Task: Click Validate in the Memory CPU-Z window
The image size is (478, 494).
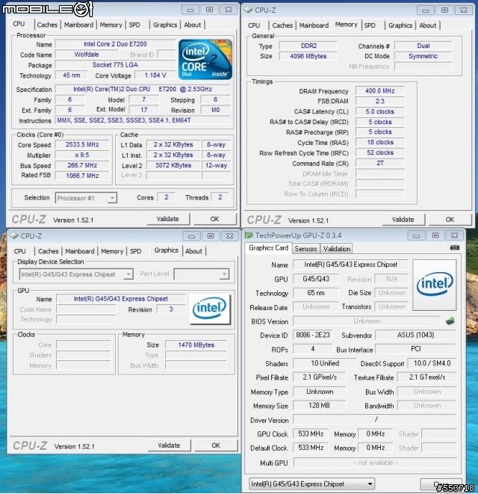Action: pyautogui.click(x=403, y=220)
